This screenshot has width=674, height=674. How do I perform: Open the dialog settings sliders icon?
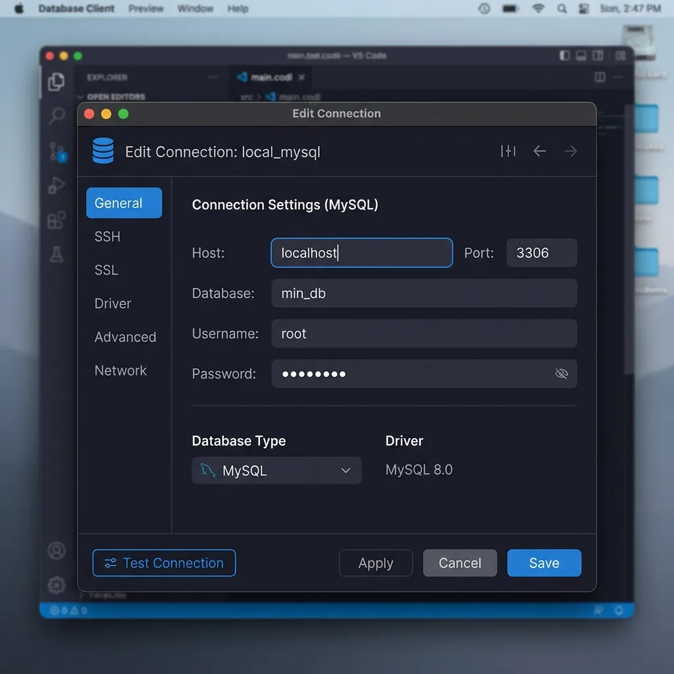tap(507, 151)
